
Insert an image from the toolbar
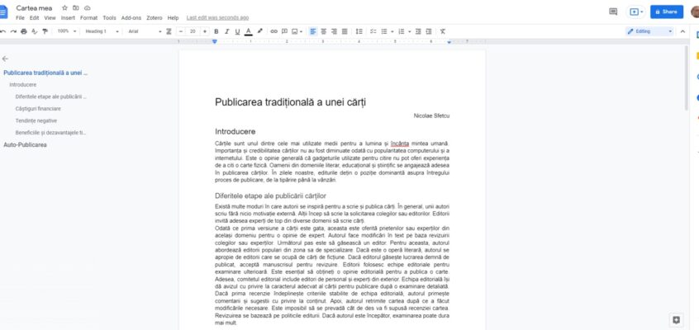(295, 31)
